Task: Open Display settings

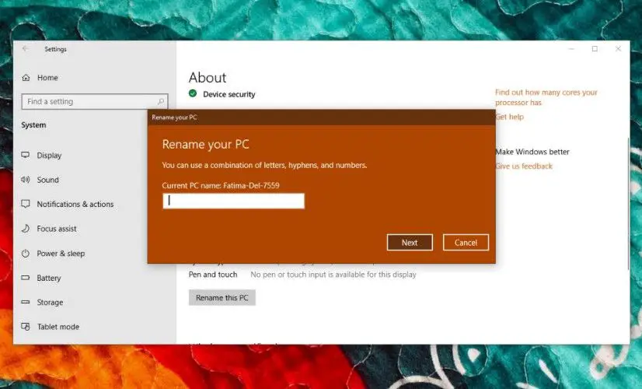Action: coord(49,156)
